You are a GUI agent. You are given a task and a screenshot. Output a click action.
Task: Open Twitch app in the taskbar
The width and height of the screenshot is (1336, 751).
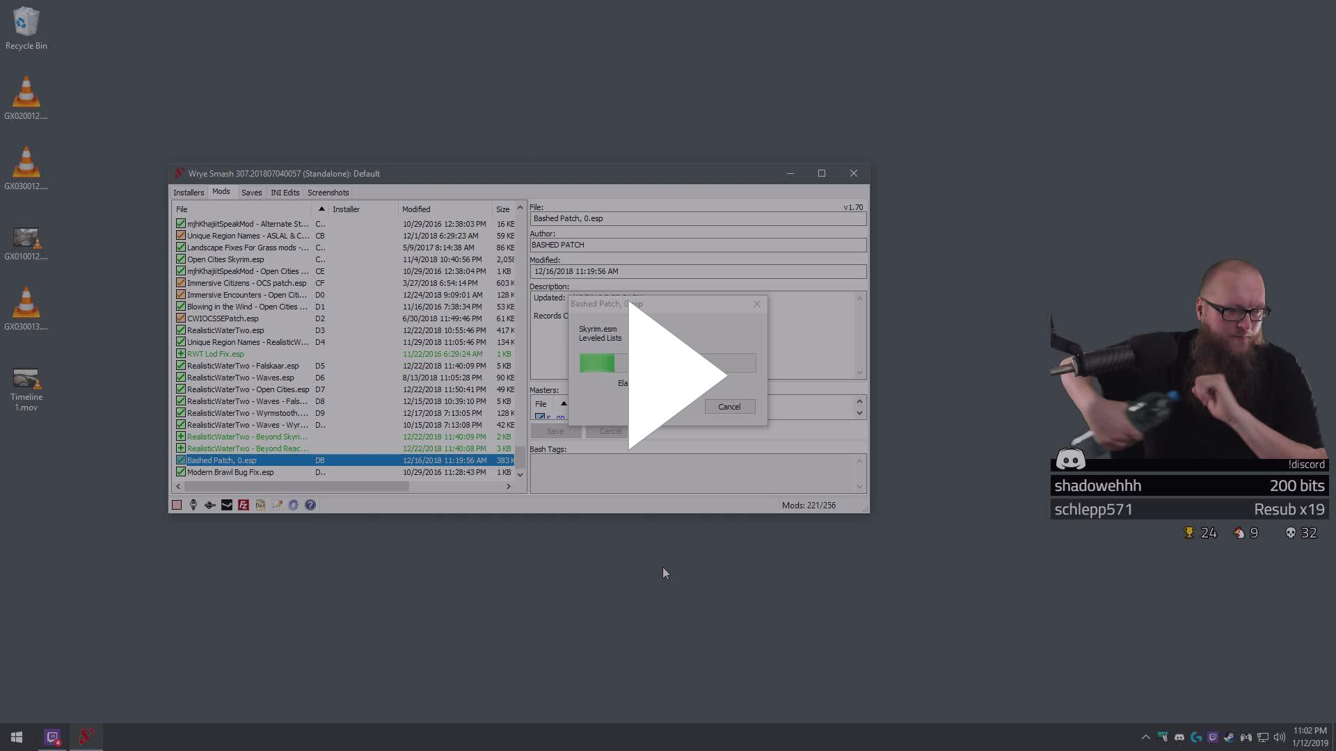coord(52,737)
